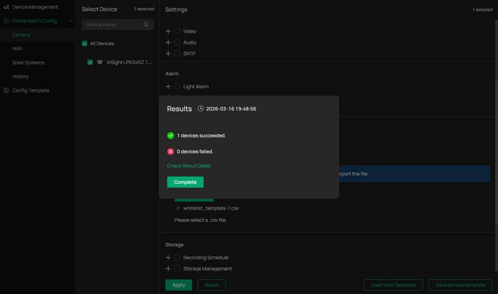Click the Config Template icon
This screenshot has height=294, width=498.
tap(7, 91)
